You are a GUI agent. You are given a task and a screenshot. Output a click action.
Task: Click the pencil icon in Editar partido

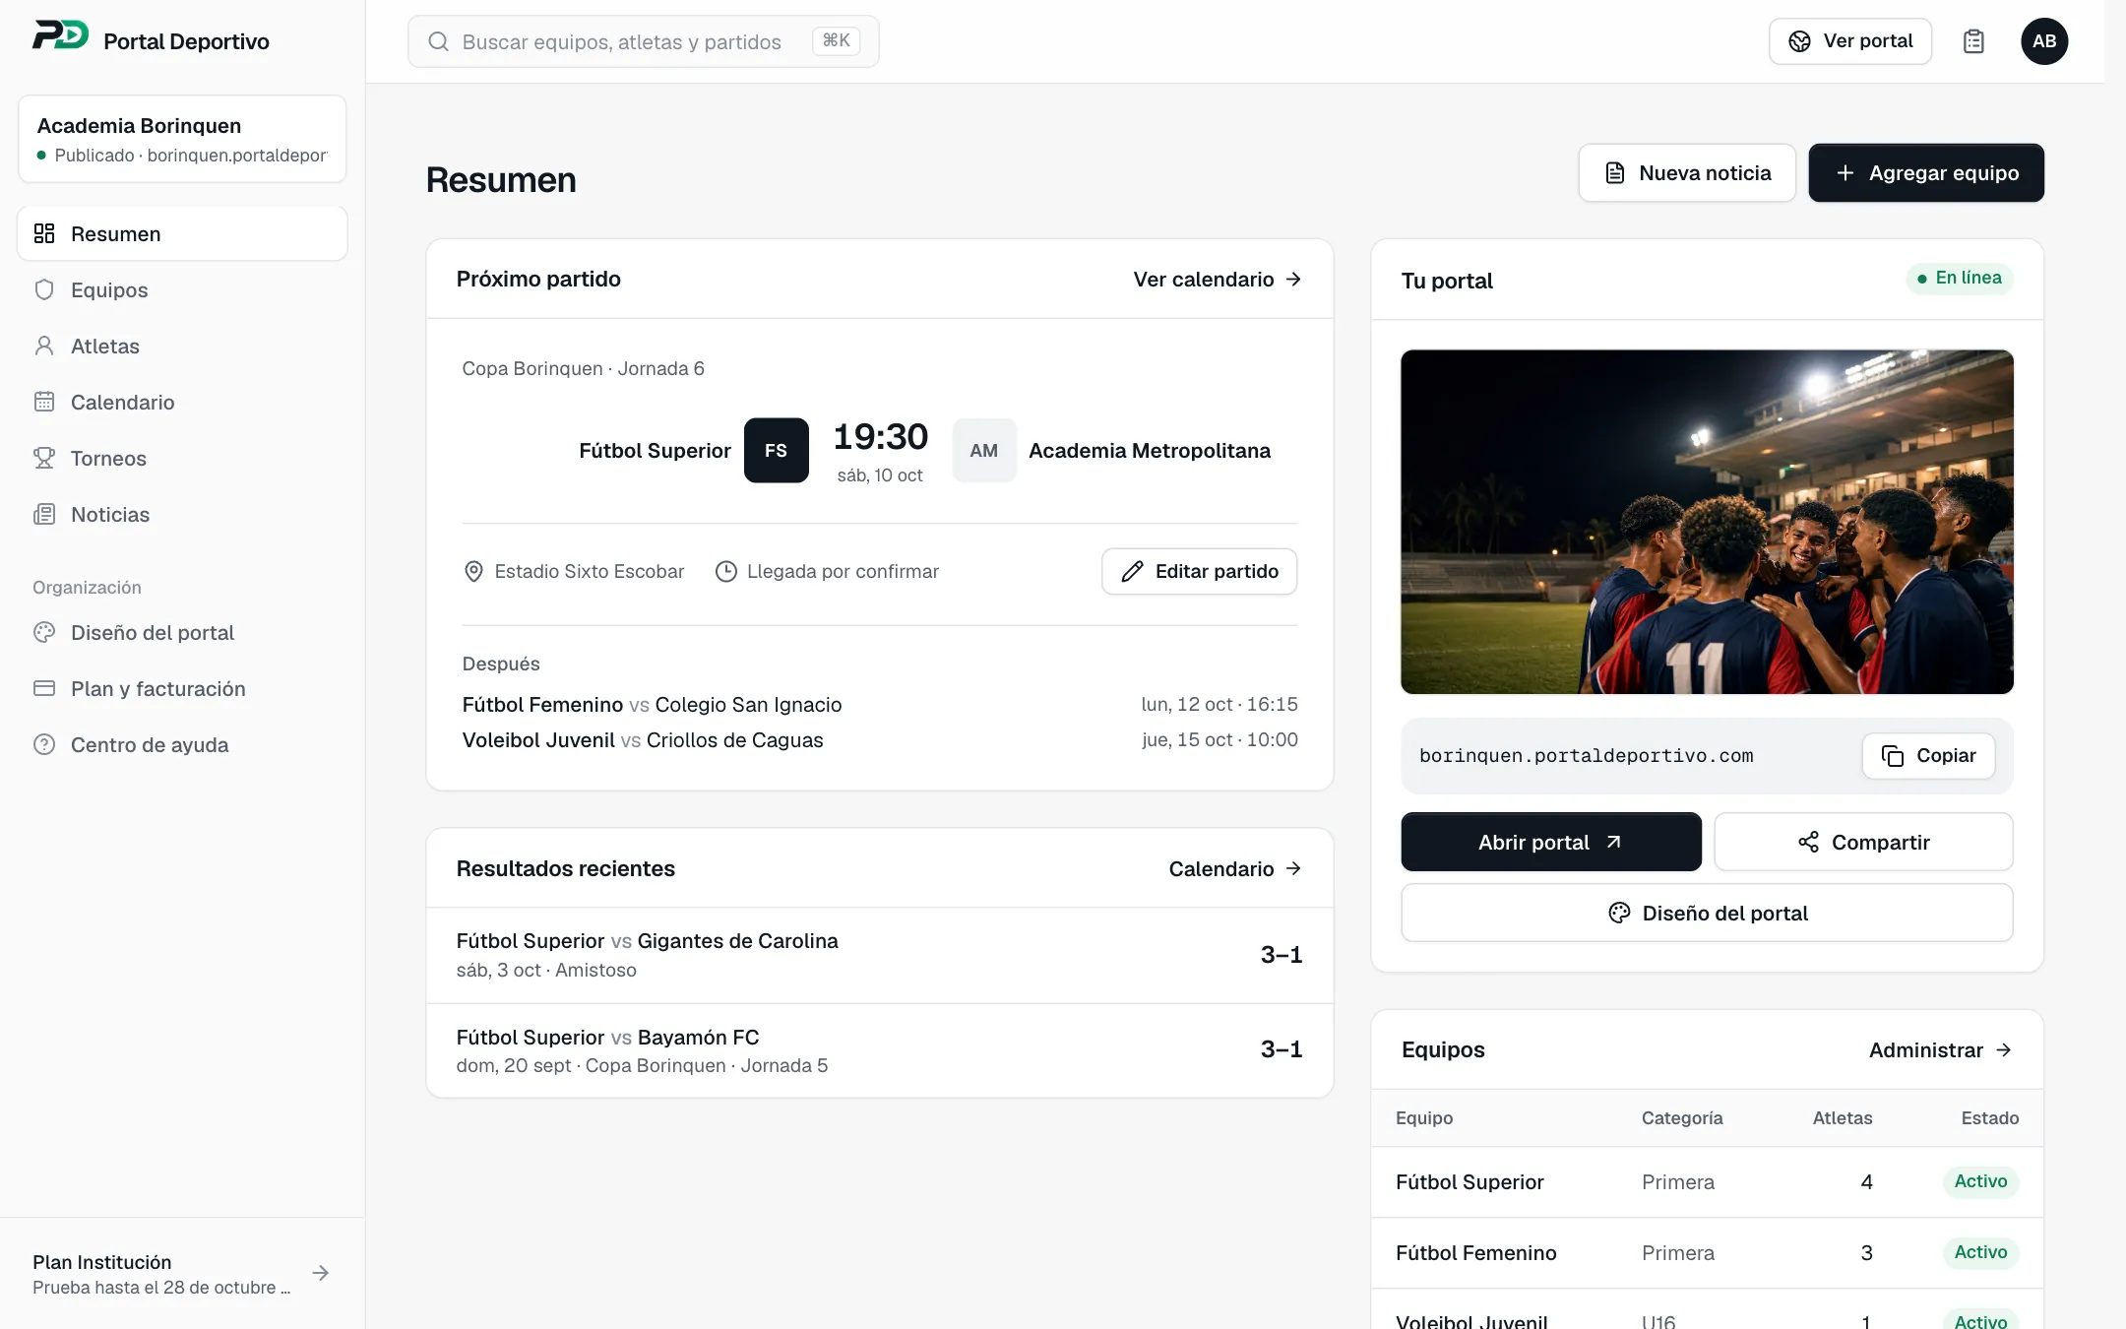[1132, 571]
